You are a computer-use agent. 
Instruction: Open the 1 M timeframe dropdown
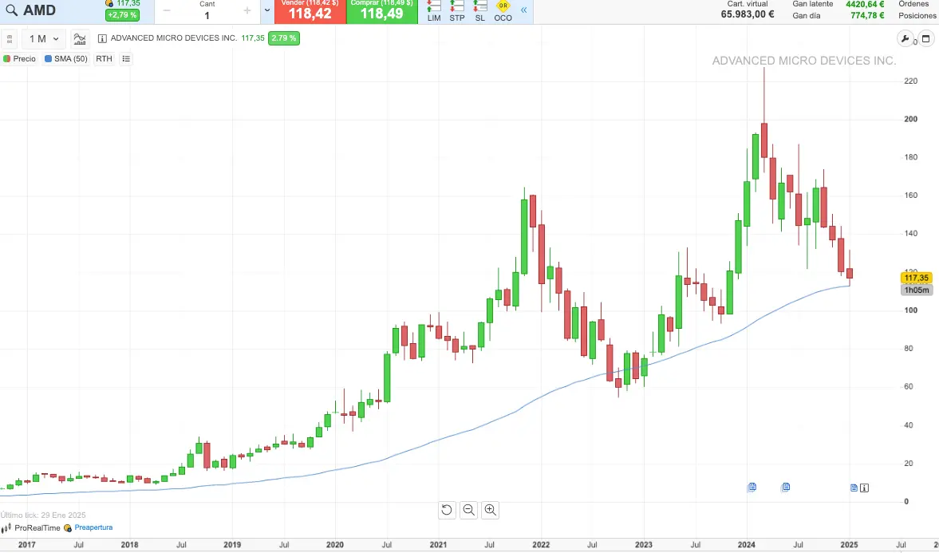(x=44, y=38)
